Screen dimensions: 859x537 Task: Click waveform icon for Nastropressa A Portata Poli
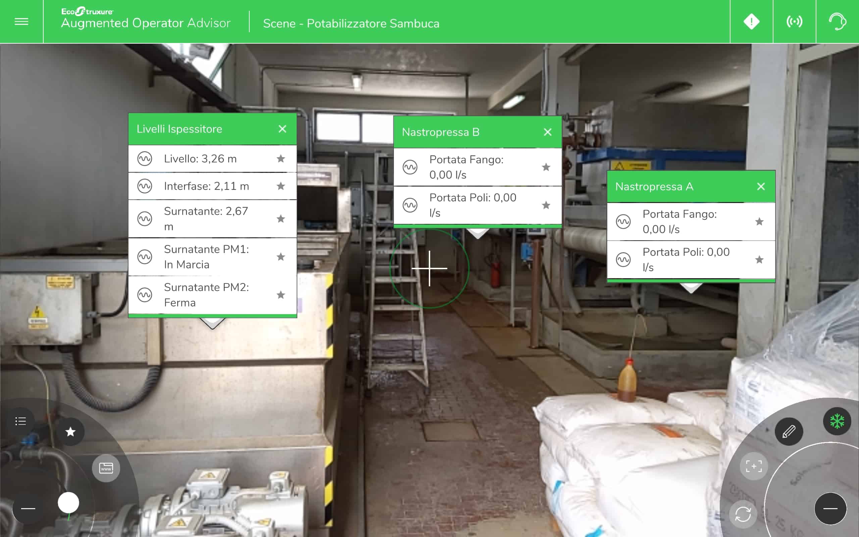click(623, 260)
